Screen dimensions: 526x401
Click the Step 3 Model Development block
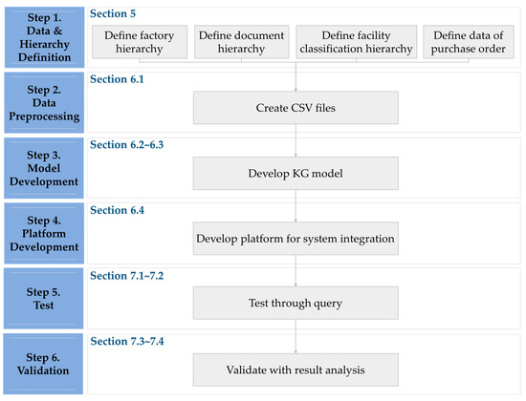click(44, 168)
